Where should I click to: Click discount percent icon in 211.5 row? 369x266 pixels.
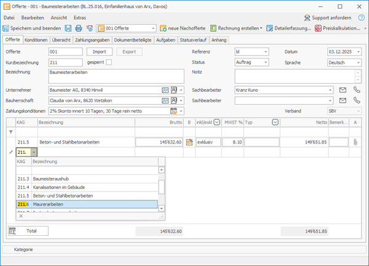(x=189, y=142)
